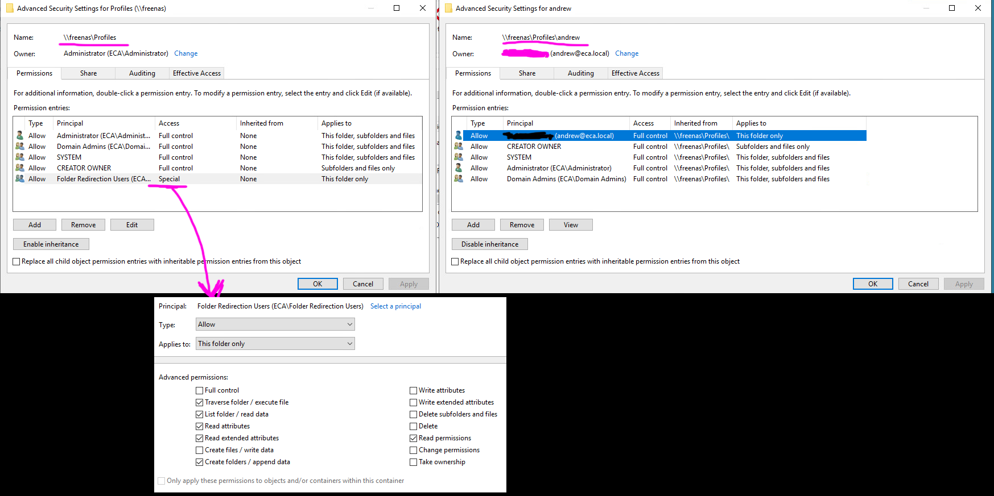Select CREATOR OWNER entry in andrew window
The width and height of the screenshot is (994, 496).
coord(659,147)
